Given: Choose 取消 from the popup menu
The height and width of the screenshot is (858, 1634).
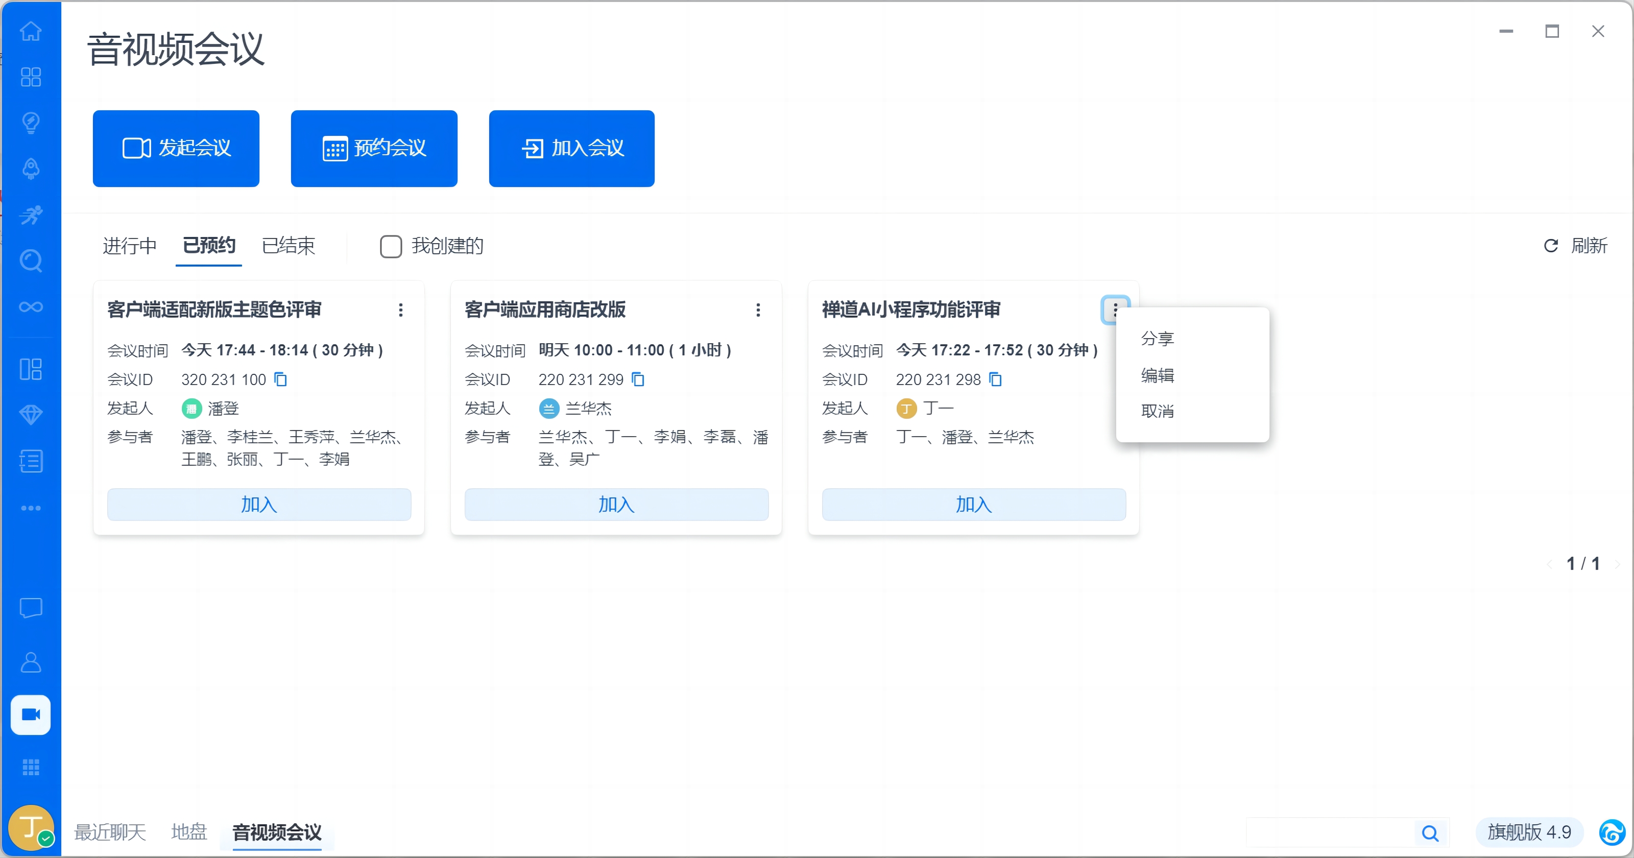Looking at the screenshot, I should coord(1157,411).
